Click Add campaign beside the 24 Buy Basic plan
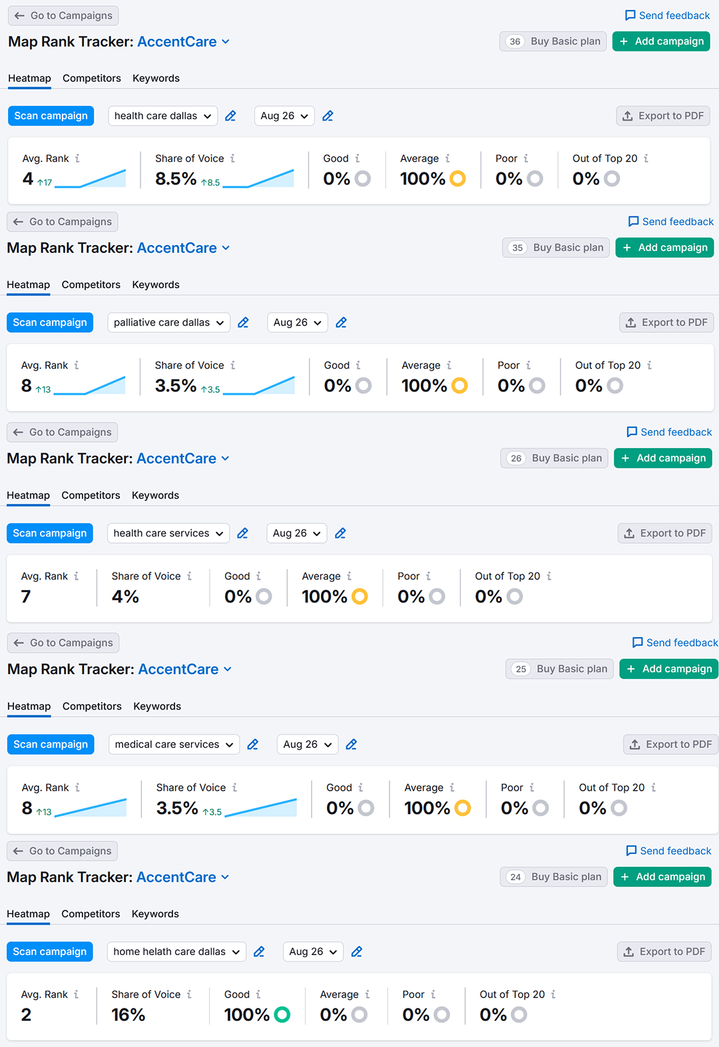The width and height of the screenshot is (719, 1047). (662, 877)
